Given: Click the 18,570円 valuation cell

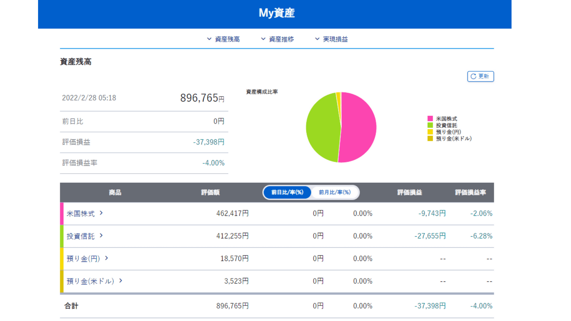Looking at the screenshot, I should click(x=234, y=259).
